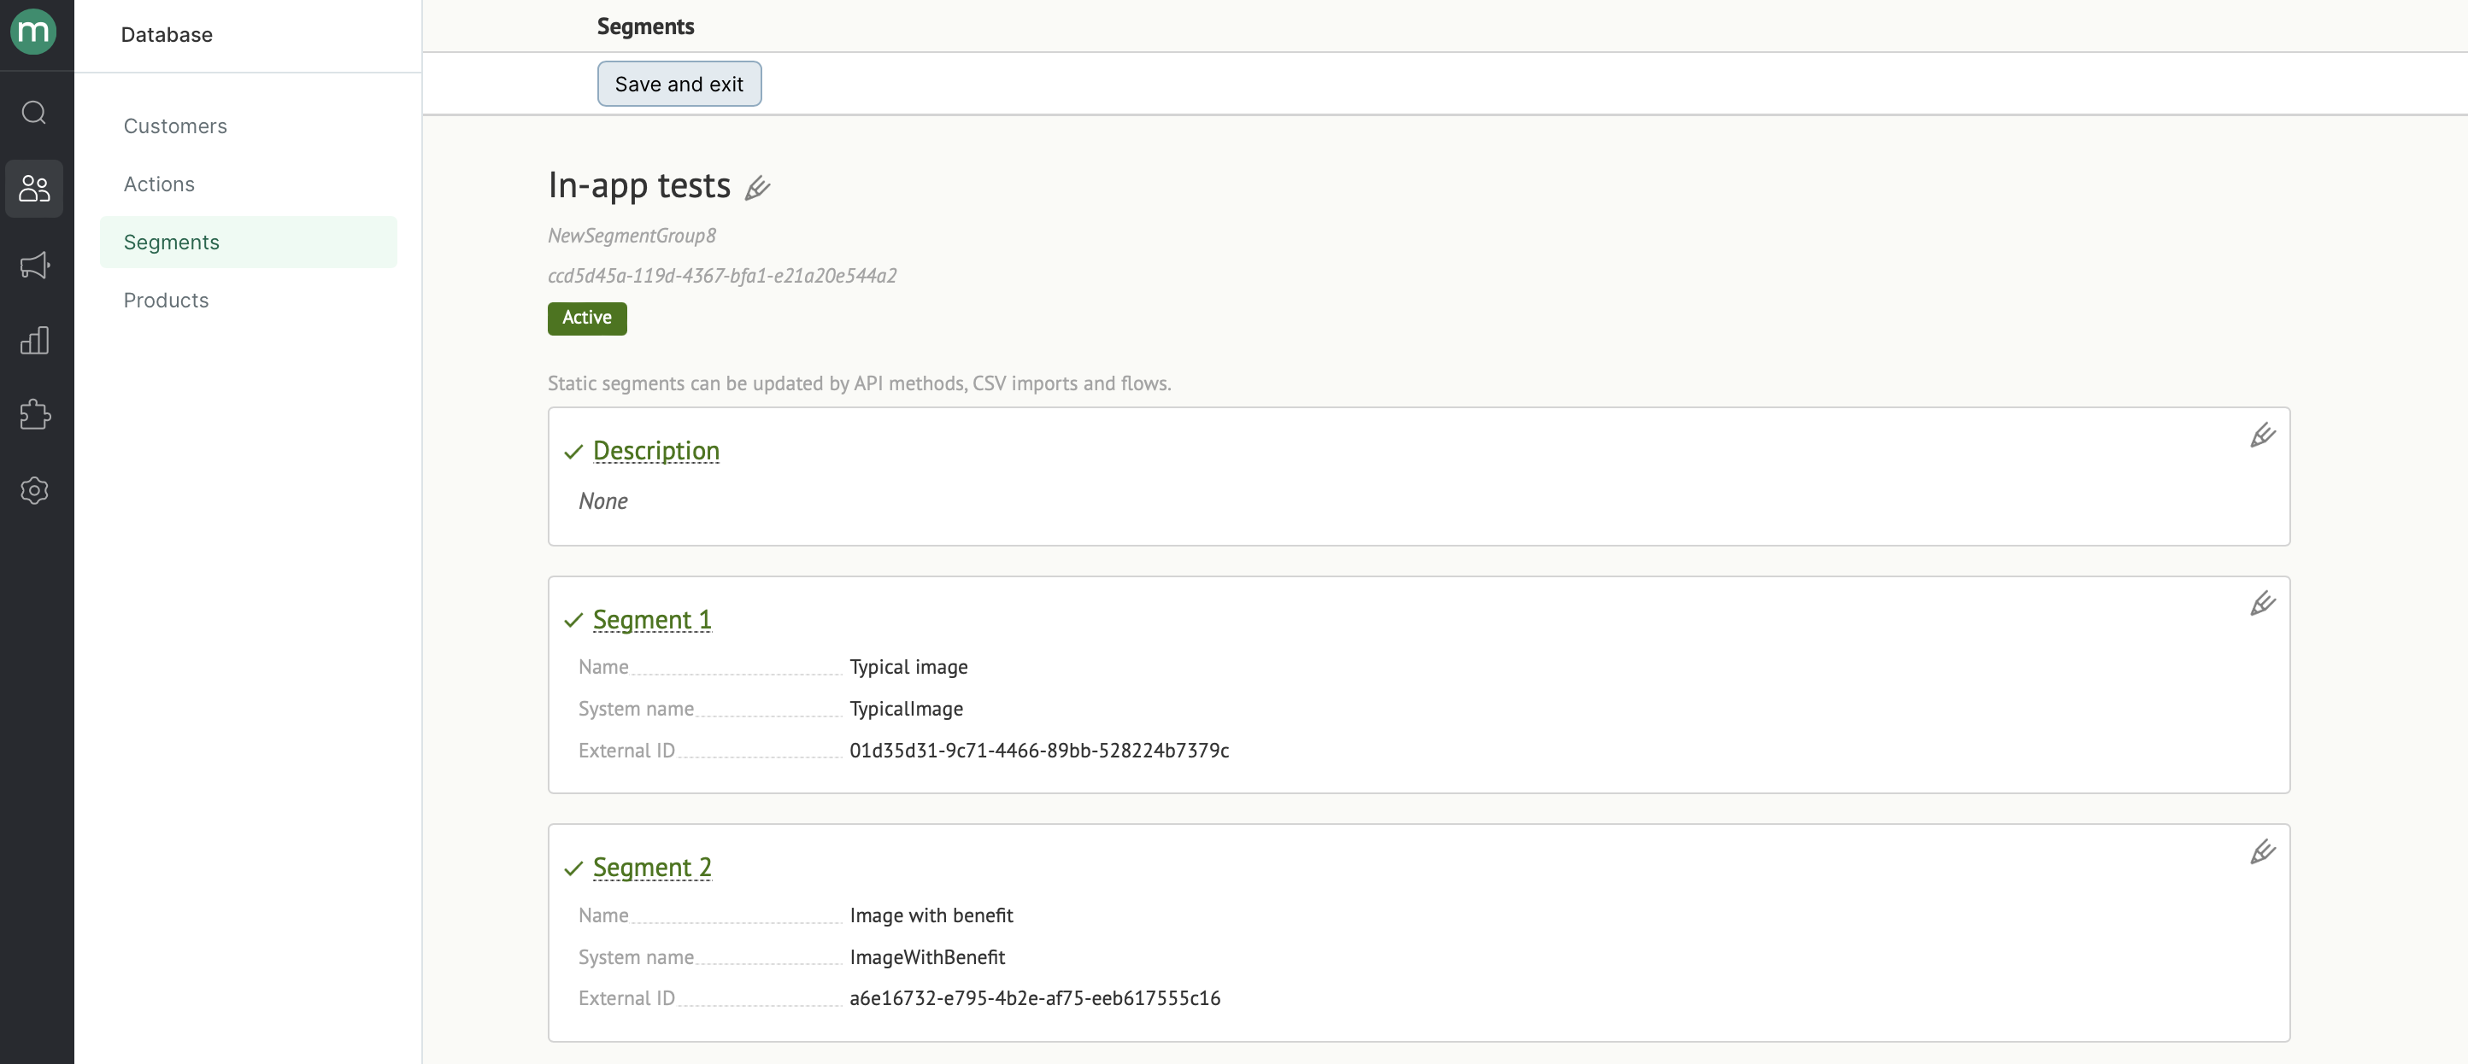Click the Description value 'None'
The width and height of the screenshot is (2468, 1064).
pyautogui.click(x=603, y=501)
